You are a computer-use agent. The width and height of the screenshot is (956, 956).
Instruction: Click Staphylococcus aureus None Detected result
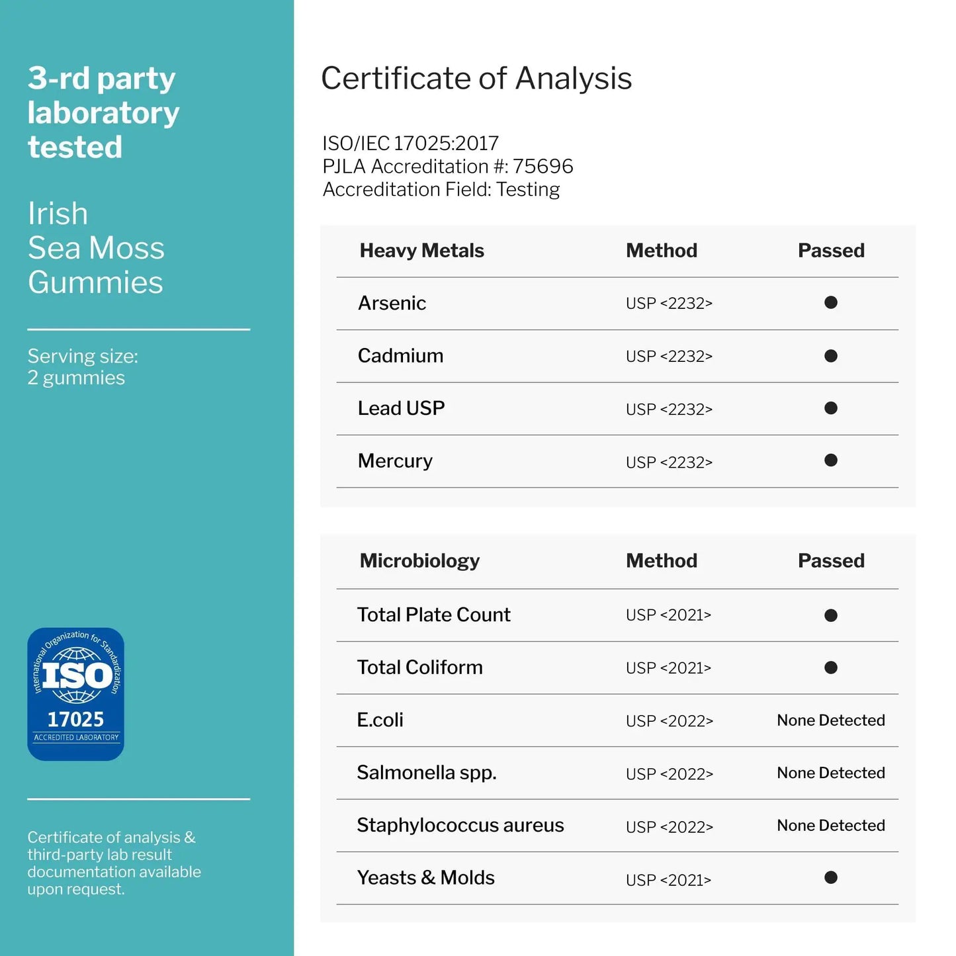coord(830,826)
